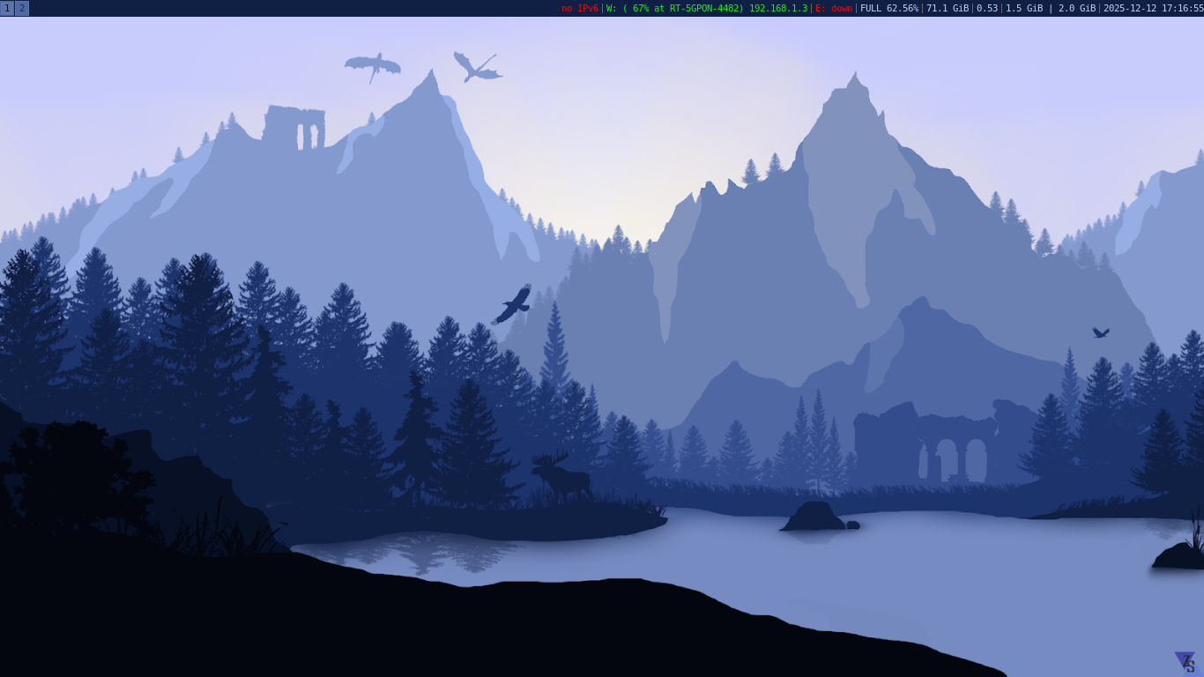Click the 1.5 GiB memory usage value
1204x677 pixels.
(1023, 8)
